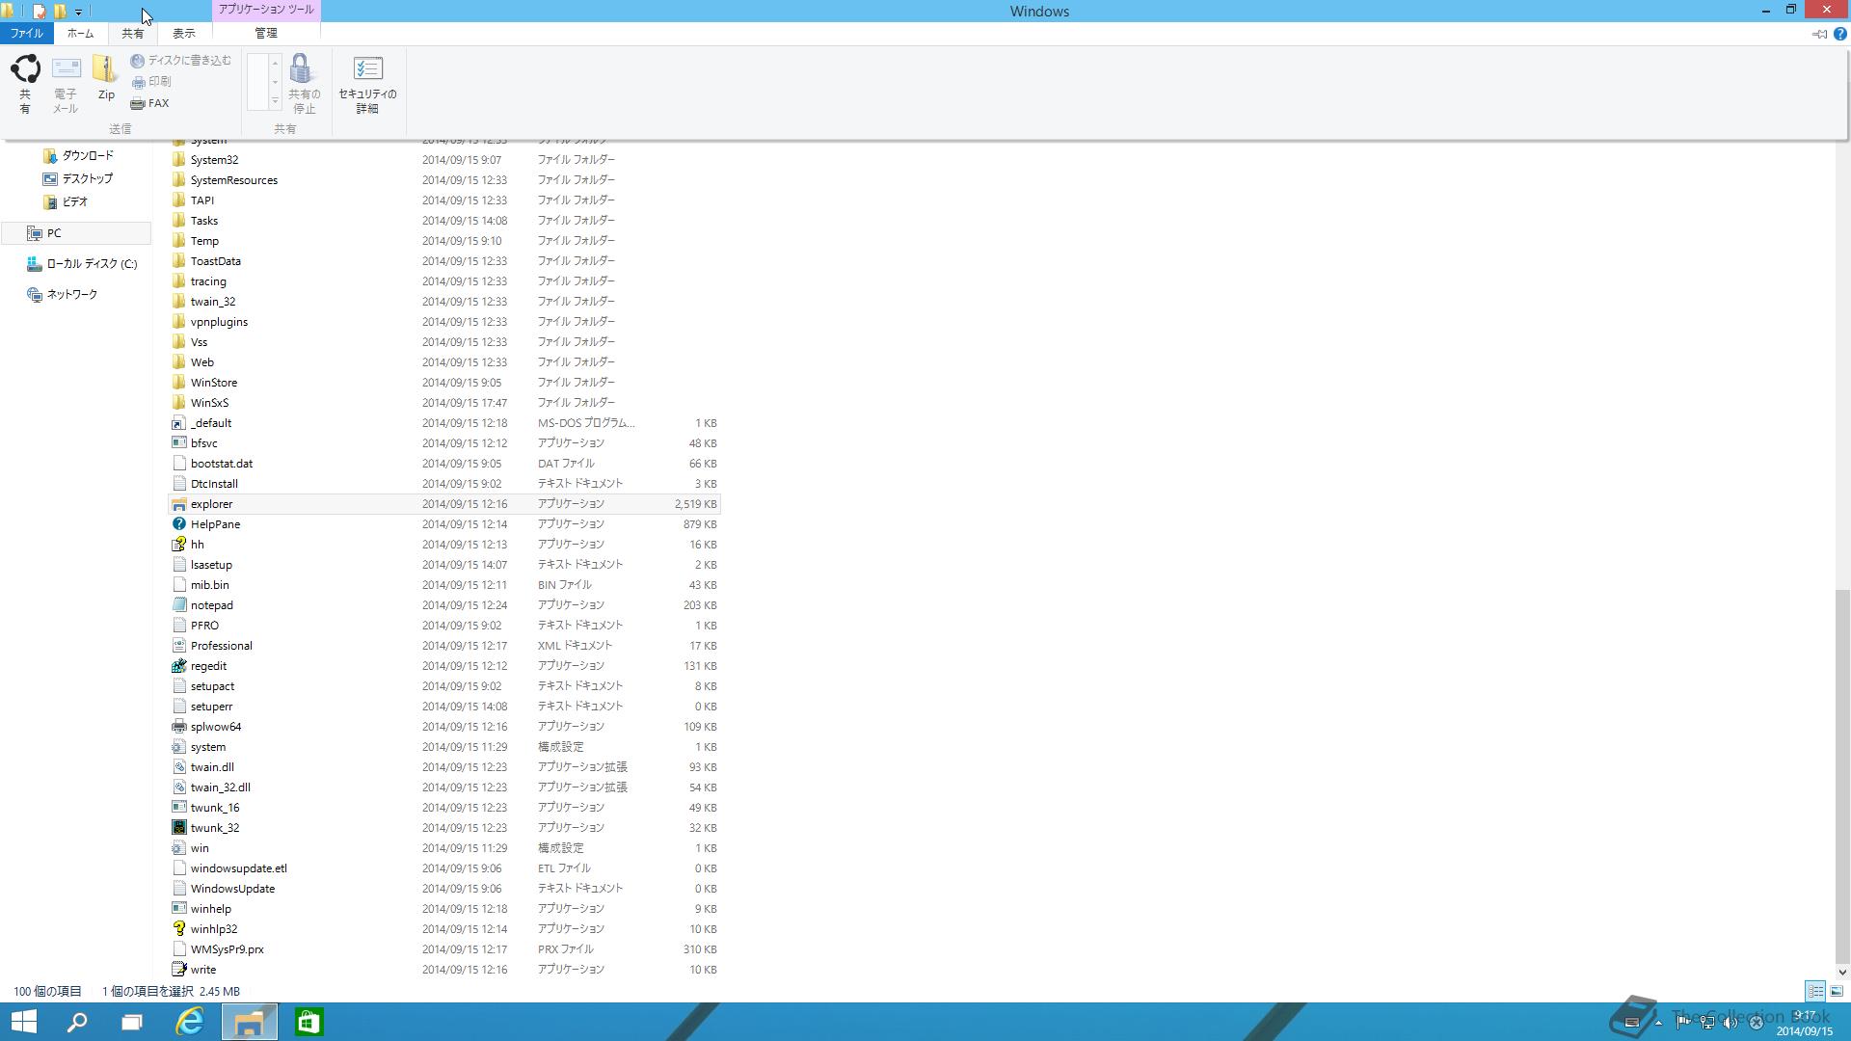Image resolution: width=1851 pixels, height=1041 pixels.
Task: Select the WinSxS folder
Action: point(444,403)
